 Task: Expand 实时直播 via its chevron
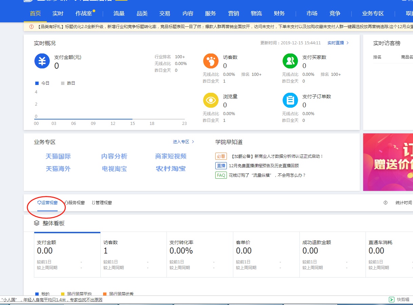click(348, 43)
